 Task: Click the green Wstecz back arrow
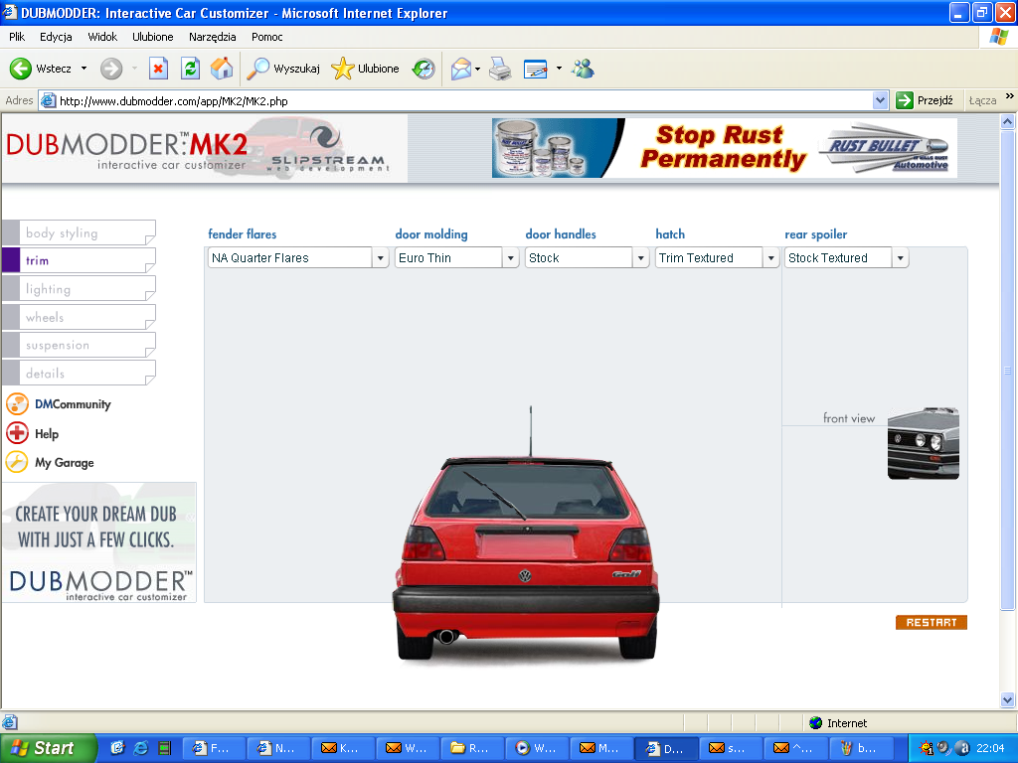click(x=20, y=69)
